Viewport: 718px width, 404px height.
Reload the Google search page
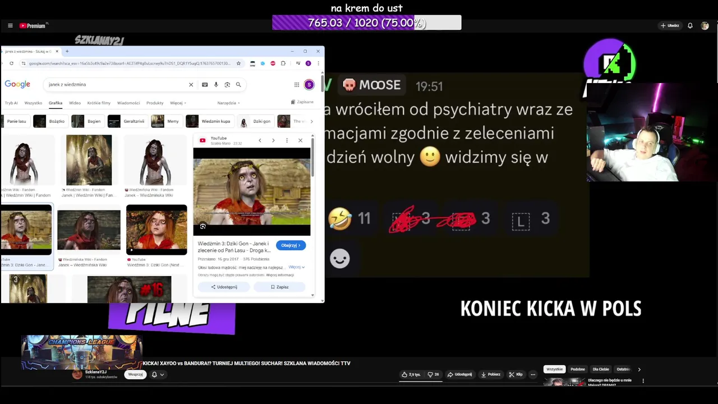[x=11, y=63]
